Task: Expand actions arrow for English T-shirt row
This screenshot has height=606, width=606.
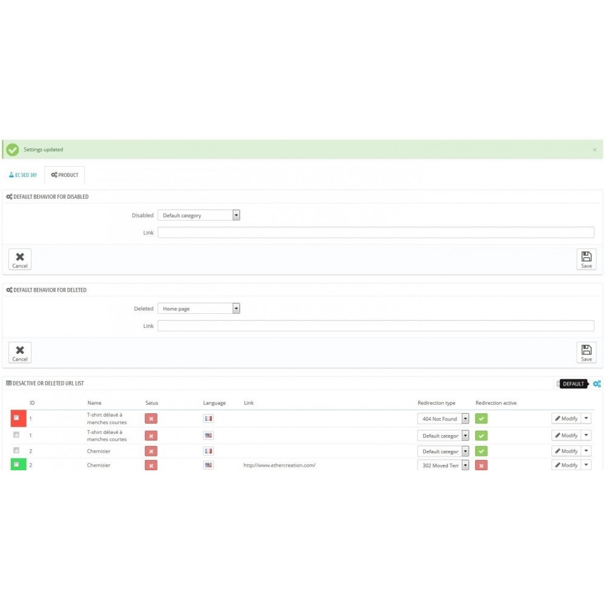Action: point(586,436)
